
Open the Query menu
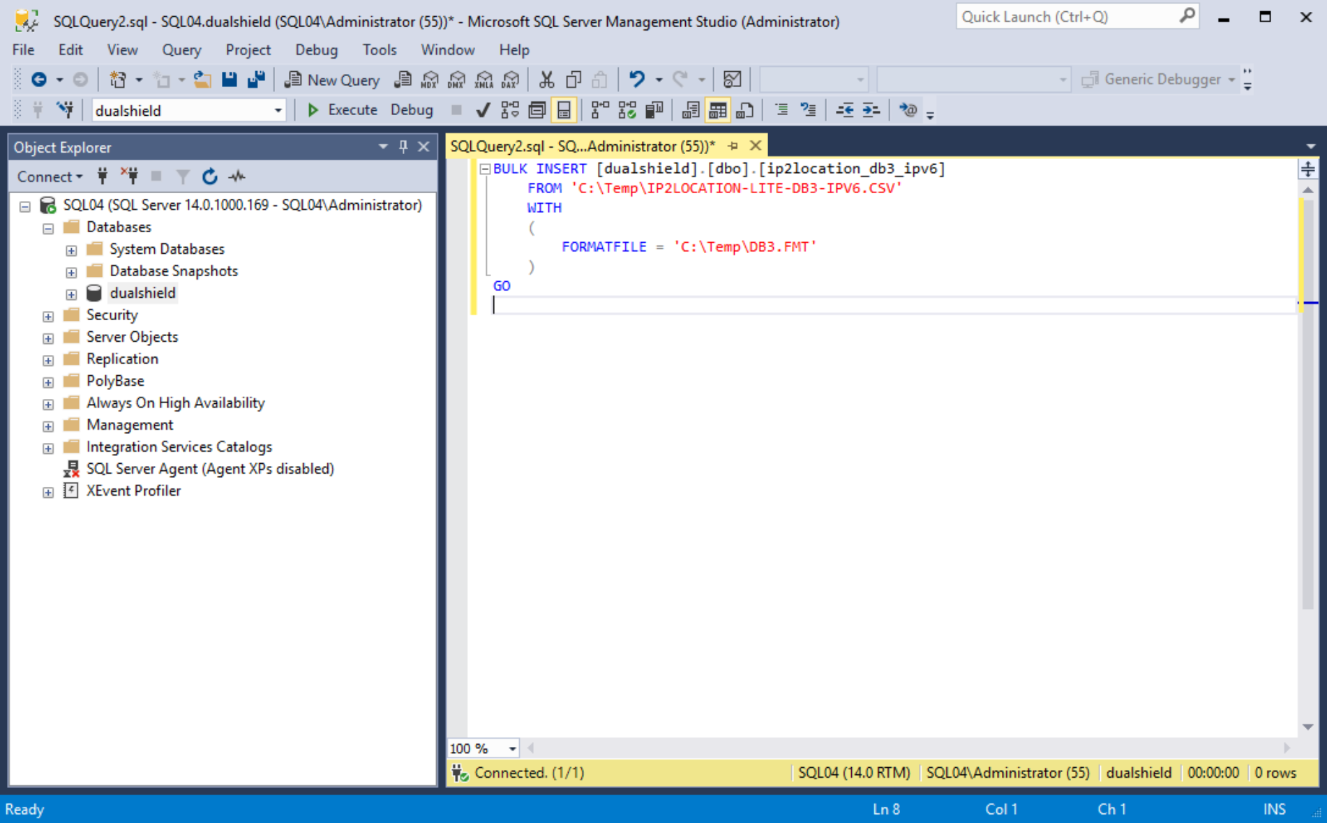tap(181, 50)
